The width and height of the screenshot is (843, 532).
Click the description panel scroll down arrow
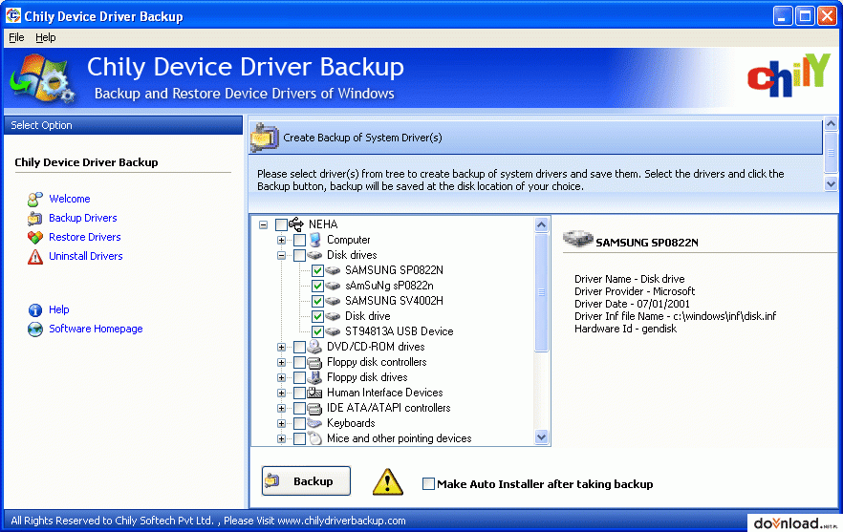click(831, 183)
